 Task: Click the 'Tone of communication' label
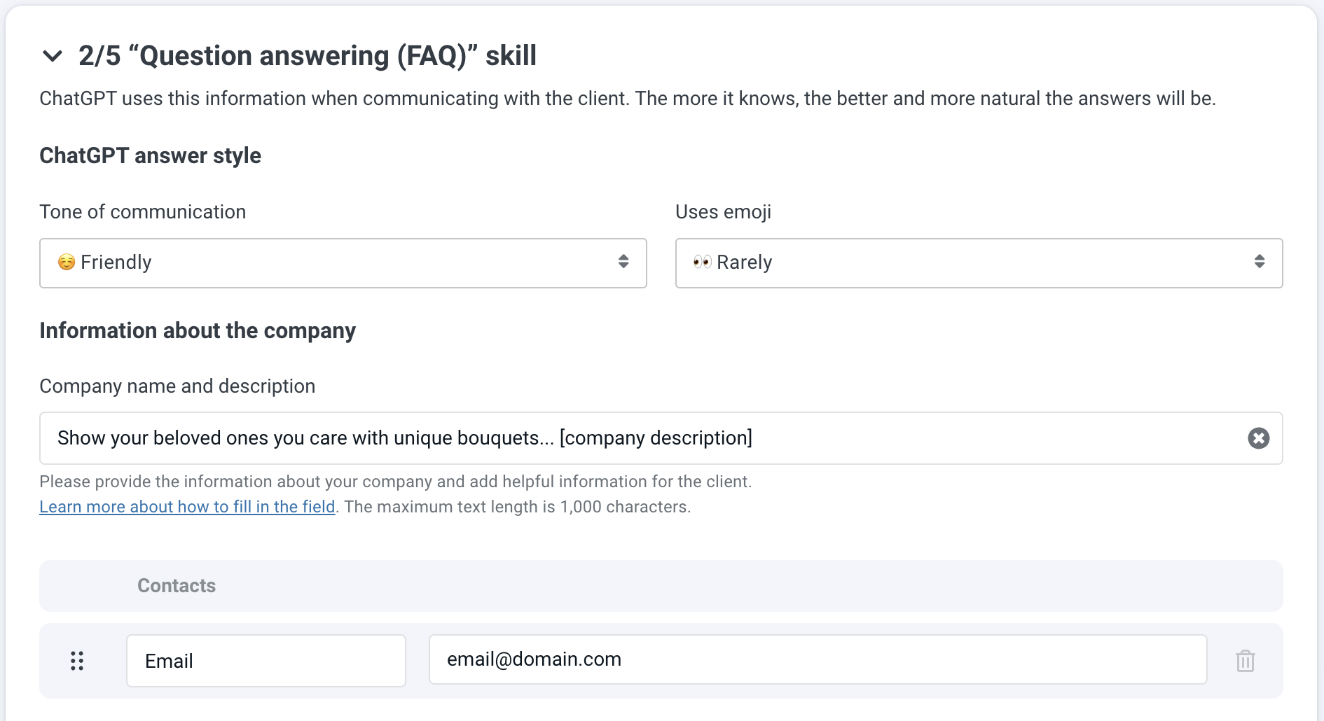pyautogui.click(x=143, y=212)
